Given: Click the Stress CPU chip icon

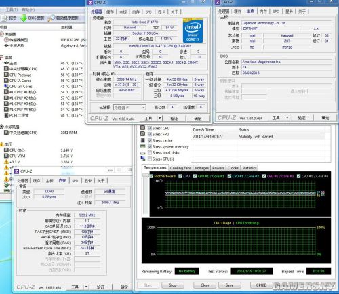Looking at the screenshot, I should [x=142, y=128].
